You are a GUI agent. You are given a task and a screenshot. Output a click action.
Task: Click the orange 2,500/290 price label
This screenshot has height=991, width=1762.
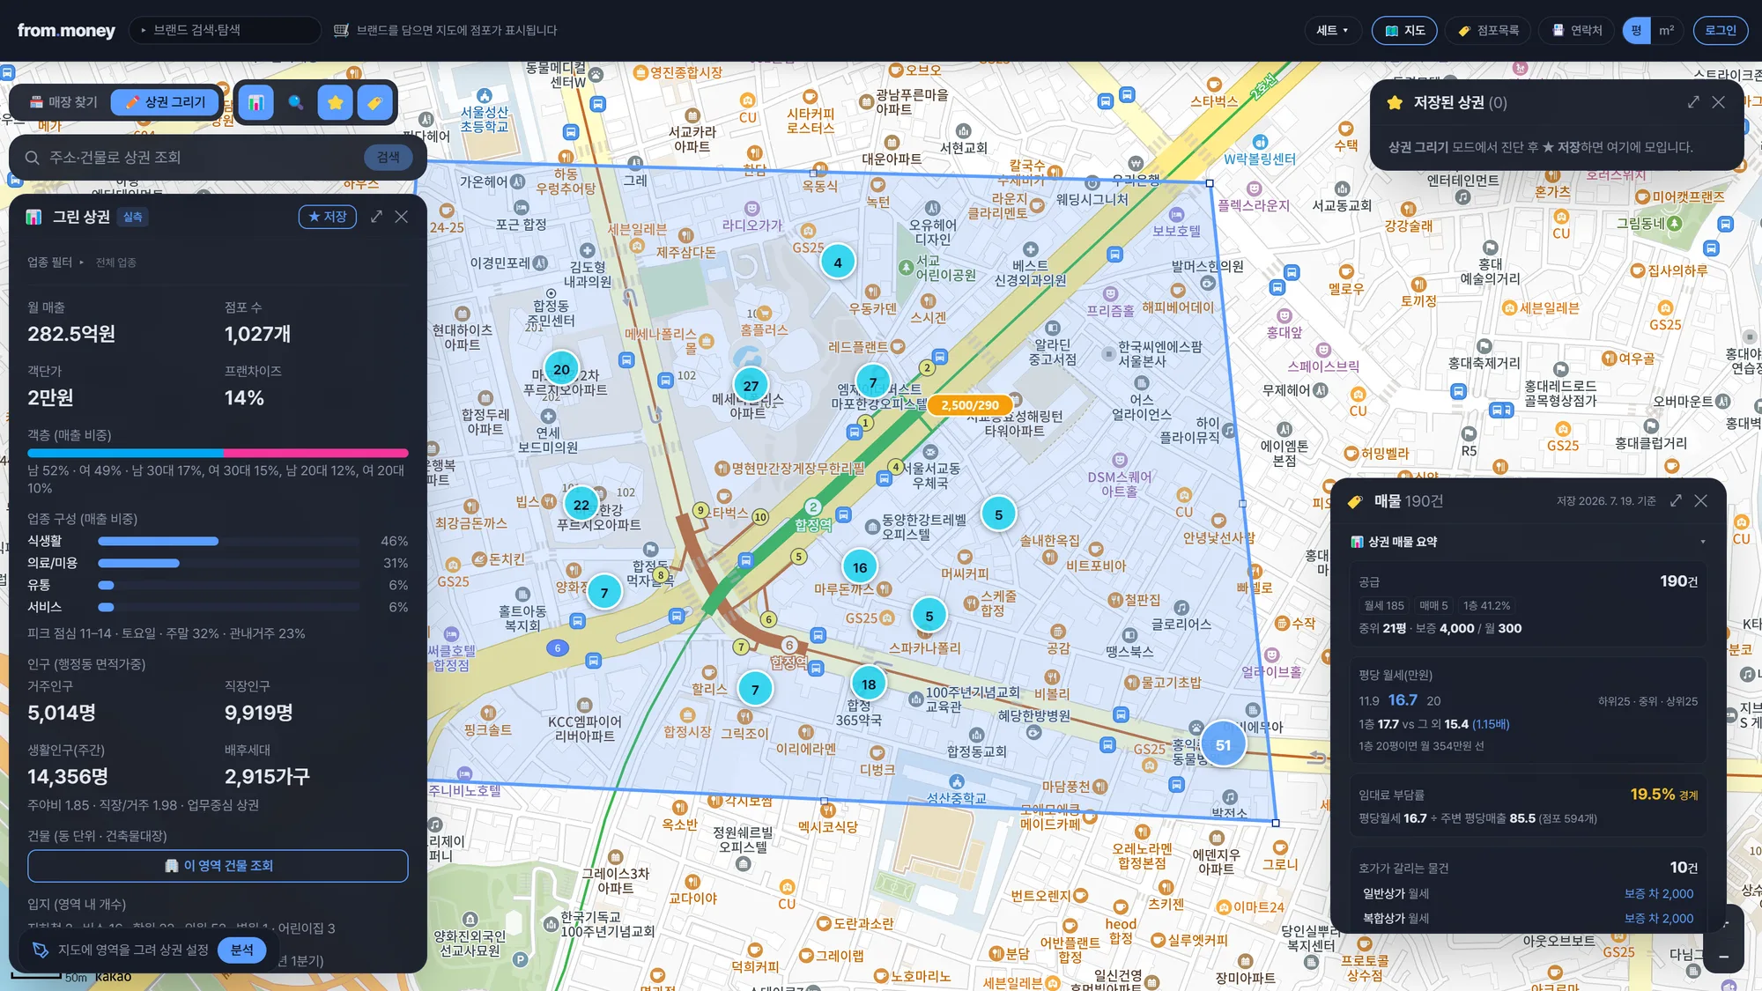[970, 405]
